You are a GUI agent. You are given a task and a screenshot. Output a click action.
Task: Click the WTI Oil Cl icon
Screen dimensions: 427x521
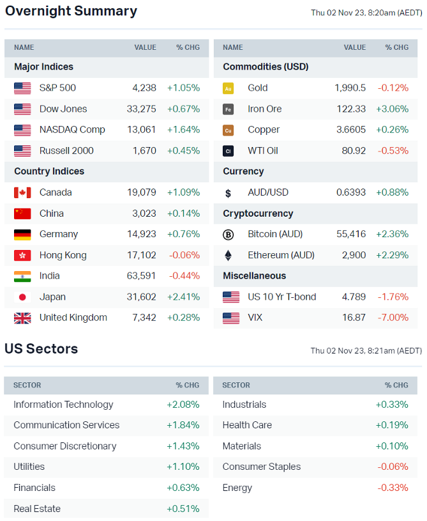[x=228, y=151]
